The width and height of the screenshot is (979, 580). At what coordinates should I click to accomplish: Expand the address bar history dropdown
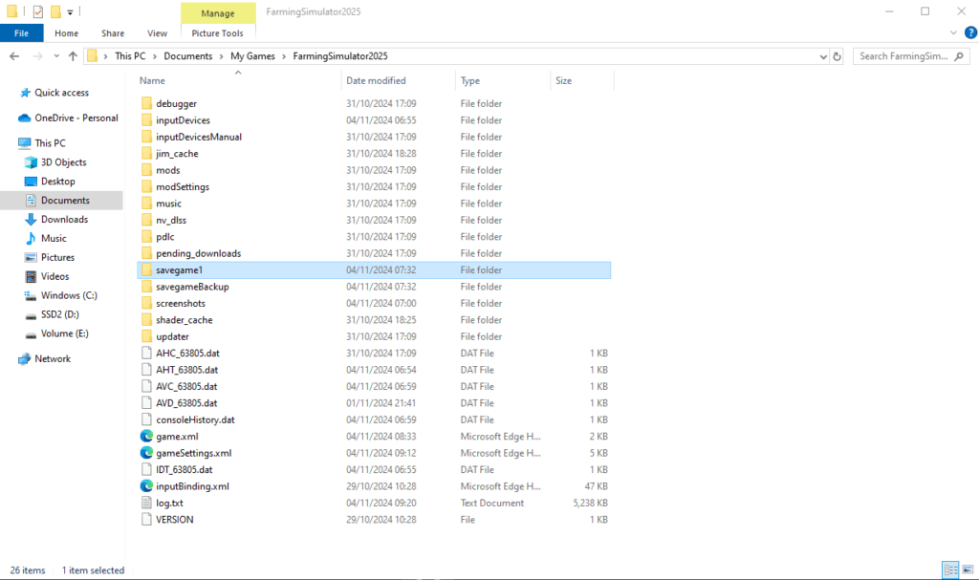click(x=823, y=56)
